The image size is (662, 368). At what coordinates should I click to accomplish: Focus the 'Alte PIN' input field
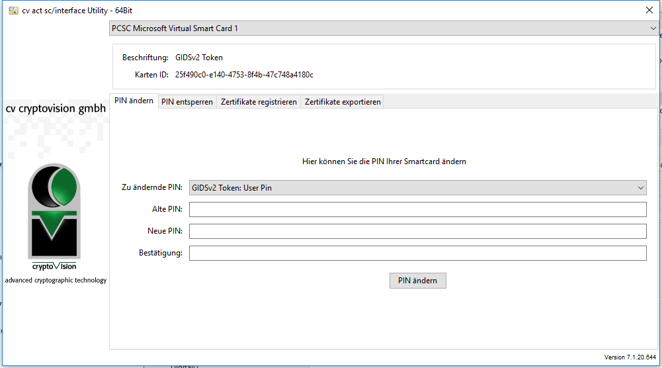click(x=417, y=210)
